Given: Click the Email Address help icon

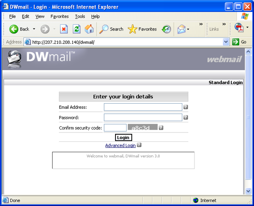Looking at the screenshot, I should click(x=186, y=107).
